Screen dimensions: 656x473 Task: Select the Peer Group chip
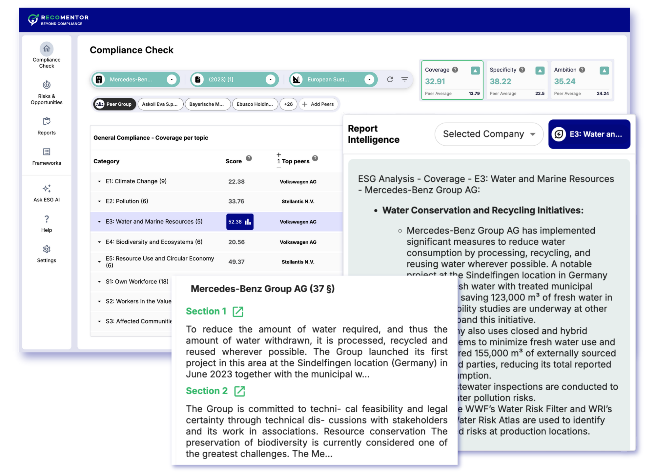point(114,104)
